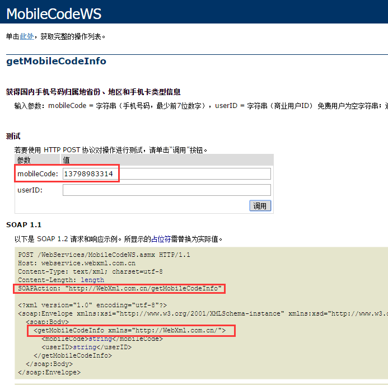Click the 值 table column header
Screen dimensions: 388x385
(66, 160)
